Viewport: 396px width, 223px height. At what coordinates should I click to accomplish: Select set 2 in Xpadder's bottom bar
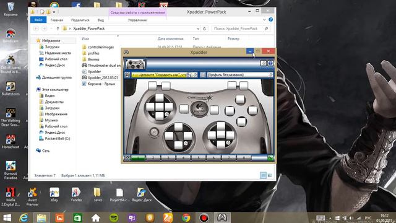(153, 158)
